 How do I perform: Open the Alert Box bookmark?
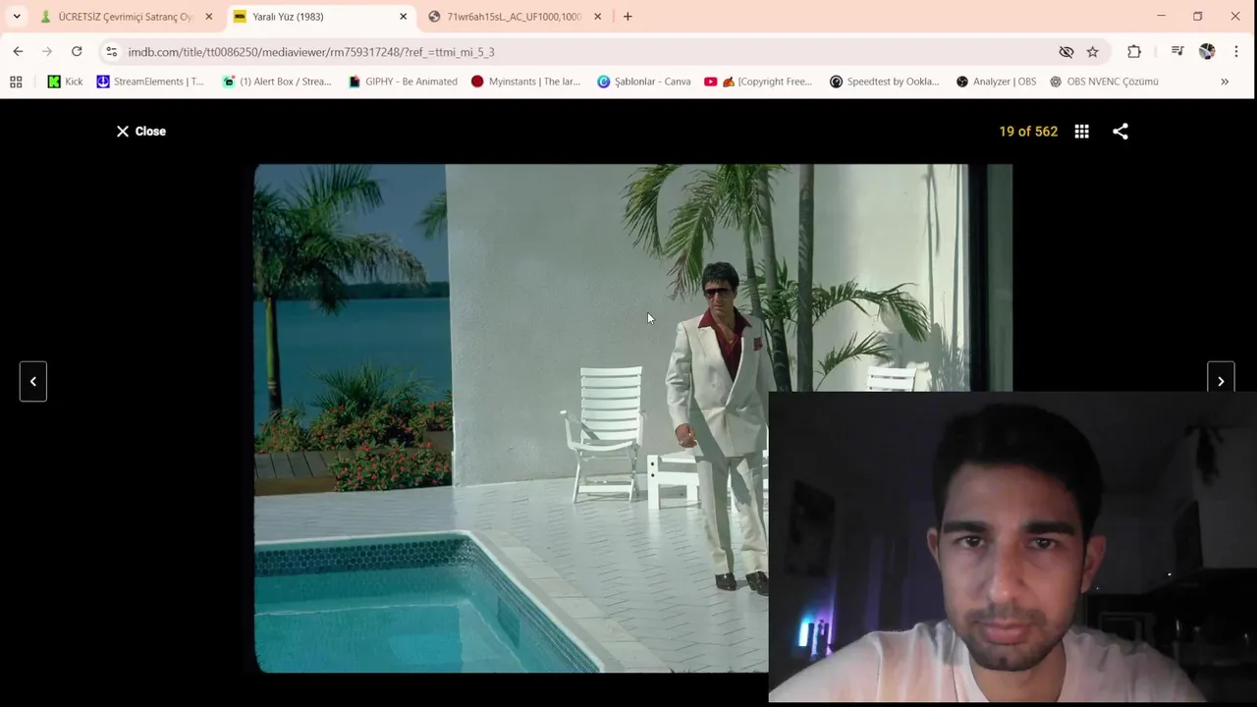[277, 82]
